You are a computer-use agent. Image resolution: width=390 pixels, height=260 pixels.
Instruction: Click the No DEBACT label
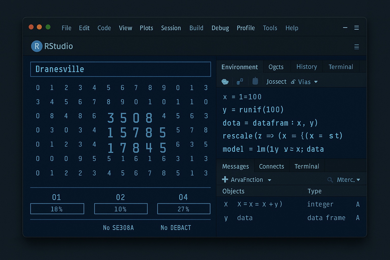tap(176, 228)
